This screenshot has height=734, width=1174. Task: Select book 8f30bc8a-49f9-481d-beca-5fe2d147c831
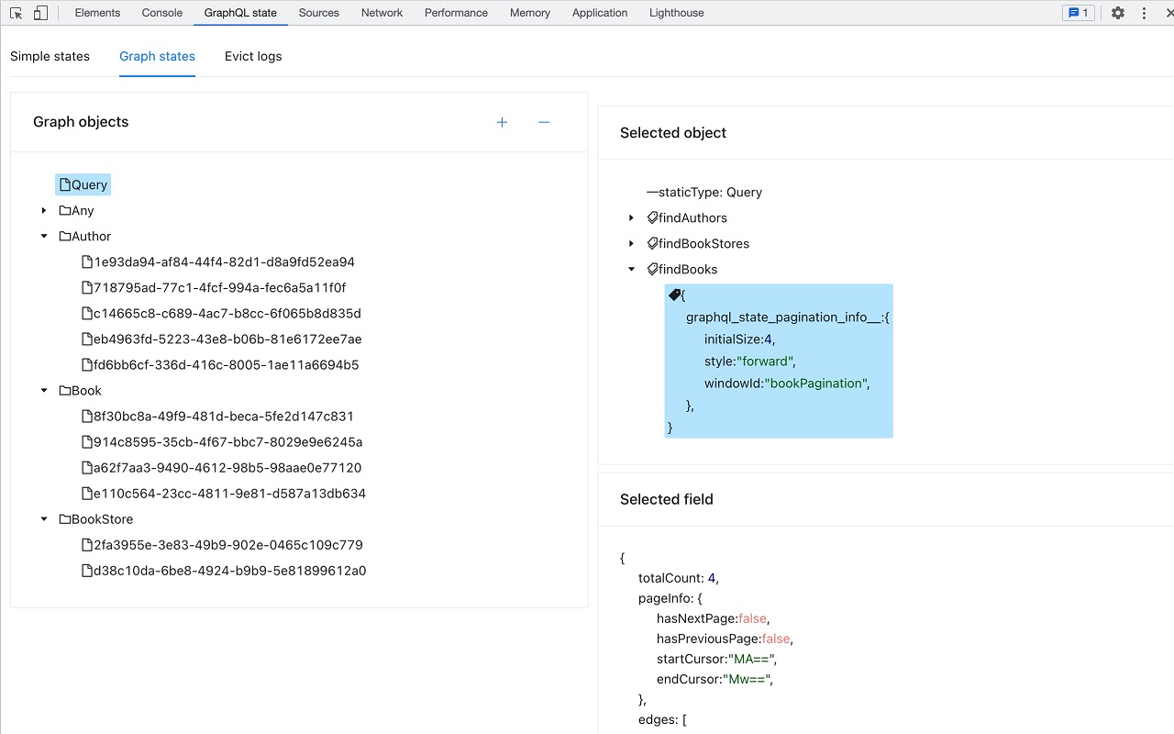click(x=223, y=417)
